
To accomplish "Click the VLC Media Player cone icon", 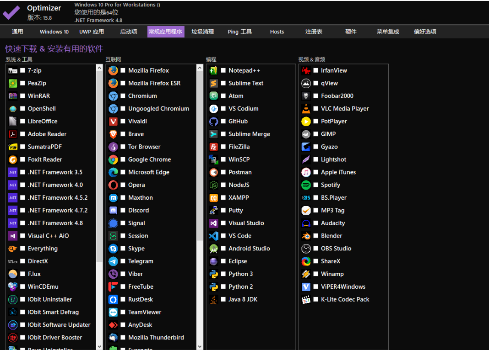I will [x=306, y=109].
